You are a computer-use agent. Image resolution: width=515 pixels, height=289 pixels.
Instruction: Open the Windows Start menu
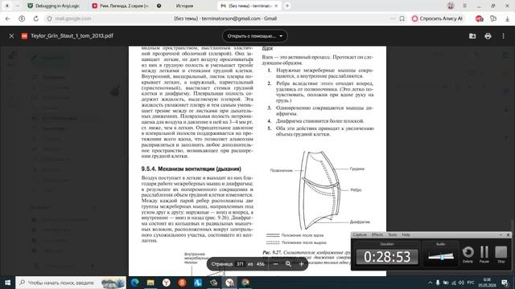pyautogui.click(x=7, y=283)
